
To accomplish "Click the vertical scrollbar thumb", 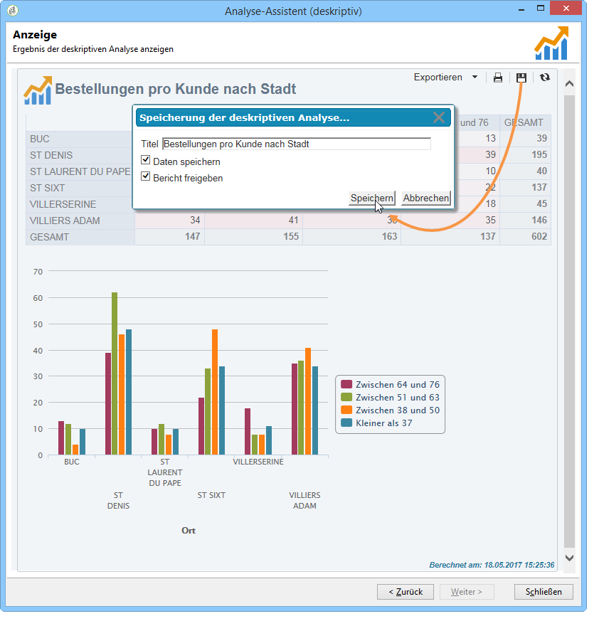I will click(569, 322).
